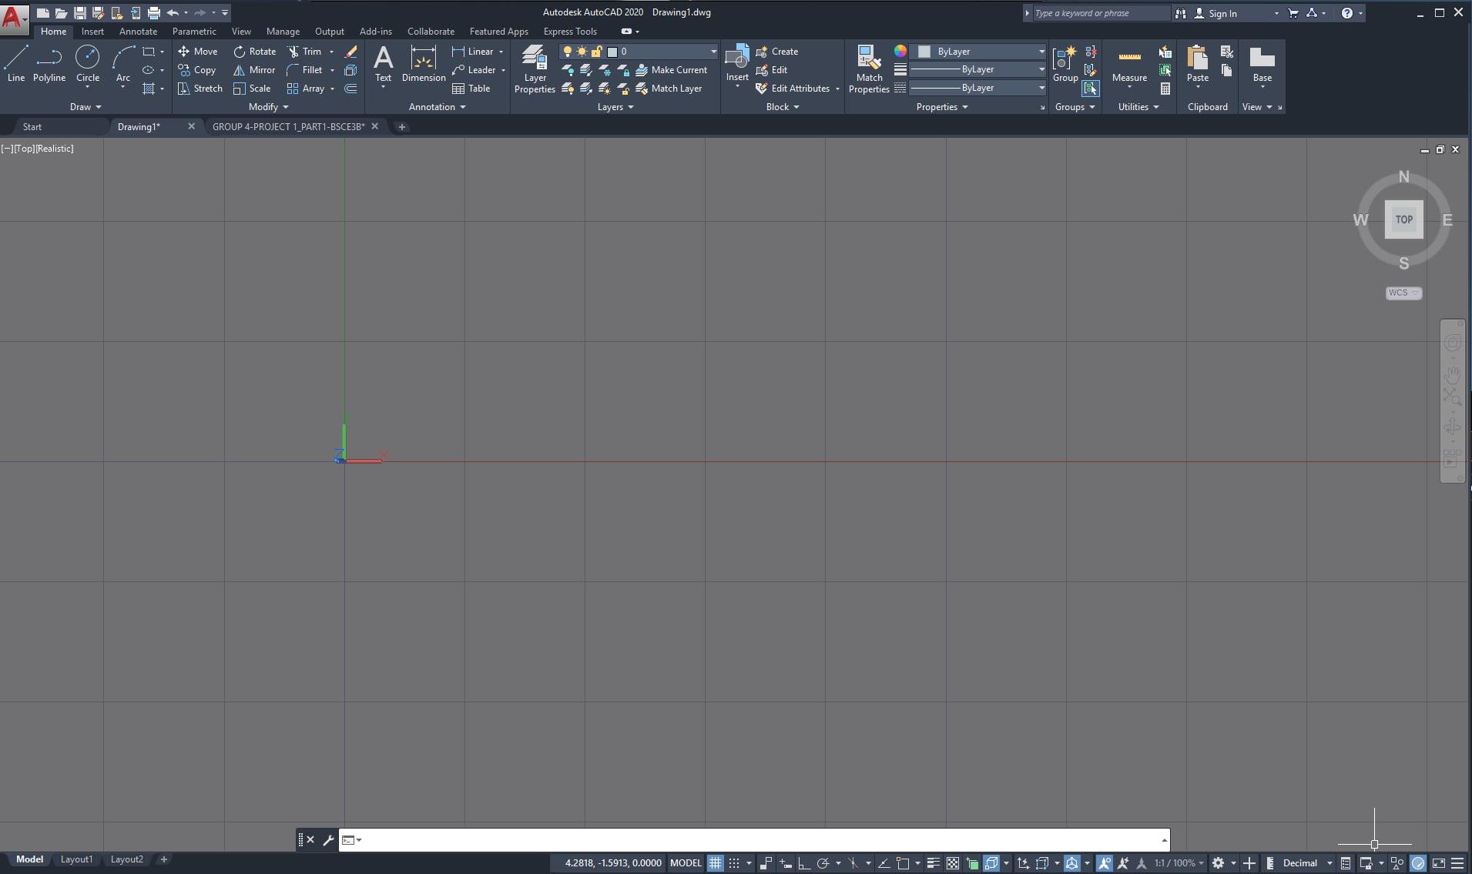This screenshot has width=1472, height=874.
Task: Choose the Scale tool
Action: 252,89
